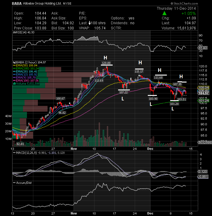
Task: Click the 5032588 volume axis tag
Action: (204, 143)
